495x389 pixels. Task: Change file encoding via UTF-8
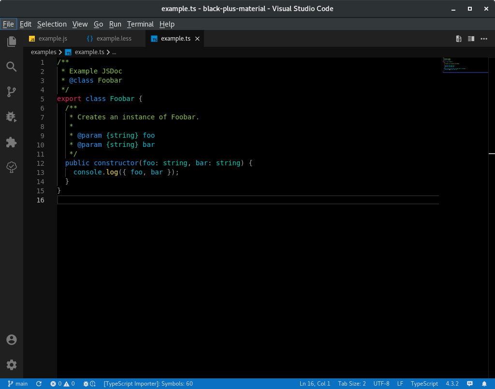381,384
